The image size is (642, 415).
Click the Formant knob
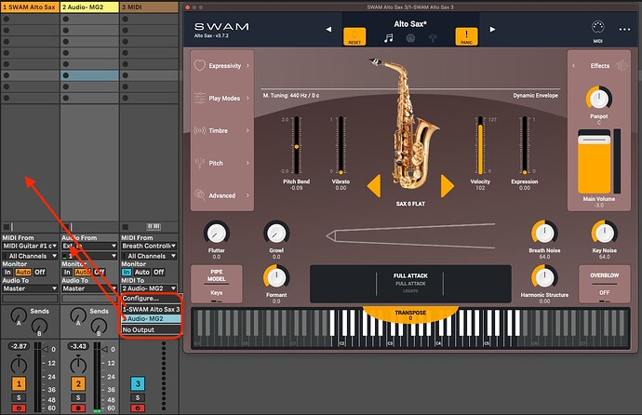pos(276,277)
